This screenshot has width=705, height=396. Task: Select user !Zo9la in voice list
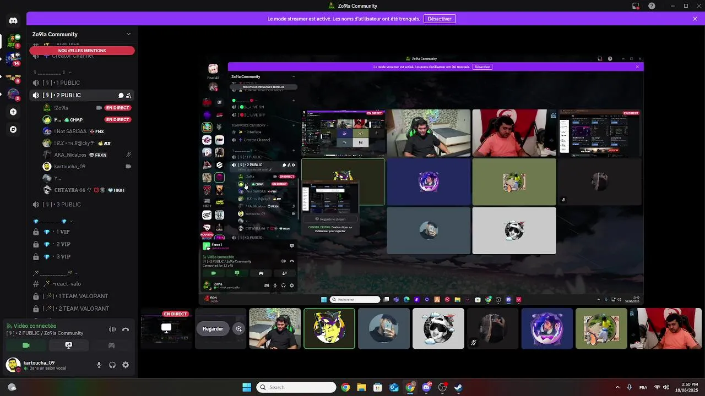tap(87, 108)
